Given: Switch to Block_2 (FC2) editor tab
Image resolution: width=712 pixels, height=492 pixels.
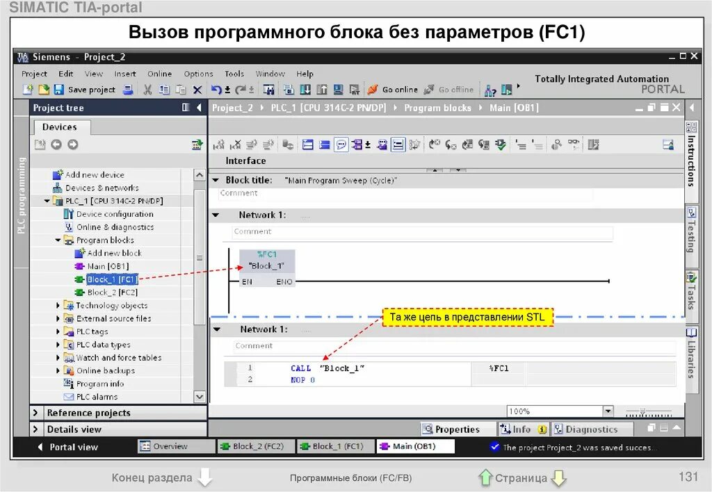Looking at the screenshot, I should tap(256, 446).
